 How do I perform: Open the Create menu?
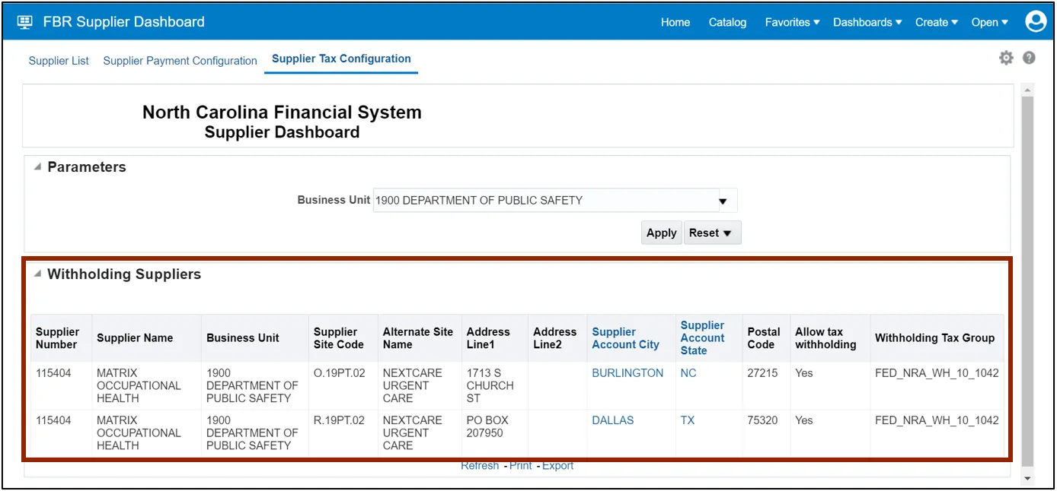(936, 22)
